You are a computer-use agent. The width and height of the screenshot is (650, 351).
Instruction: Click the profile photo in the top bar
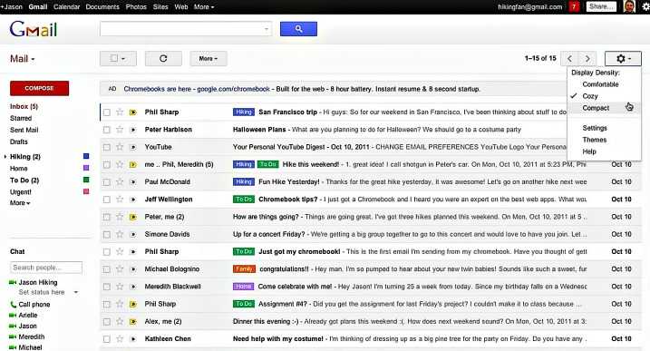point(629,6)
